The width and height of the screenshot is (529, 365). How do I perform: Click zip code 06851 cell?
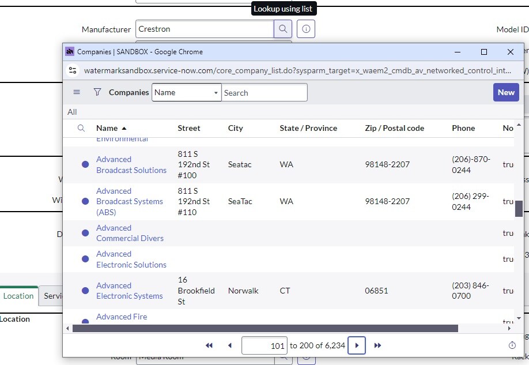point(376,291)
